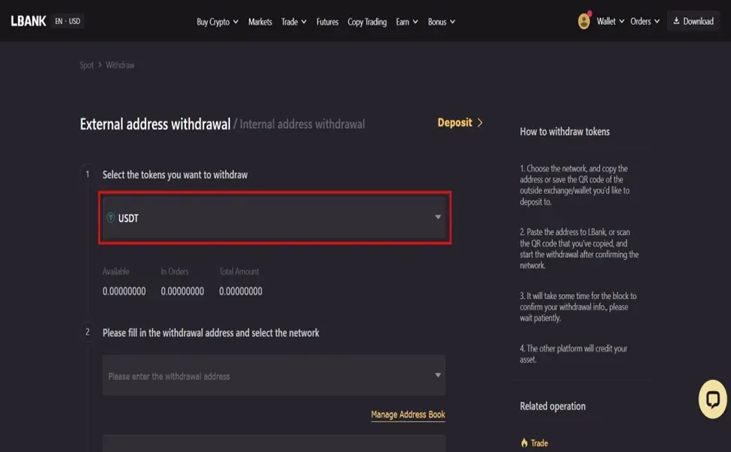This screenshot has width=731, height=452.
Task: Open the Futures menu item
Action: 327,22
